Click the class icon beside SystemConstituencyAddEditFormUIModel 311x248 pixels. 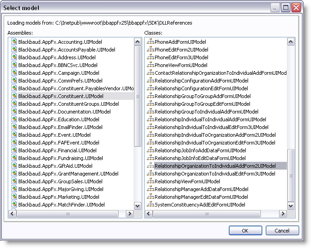(150, 204)
